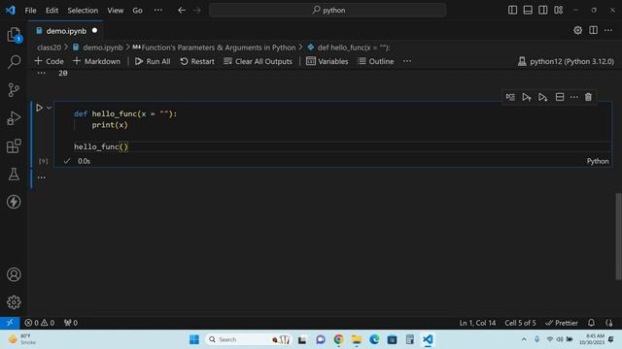
Task: Select the demo.ipynb tab
Action: [x=66, y=31]
